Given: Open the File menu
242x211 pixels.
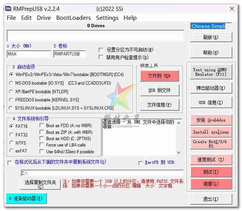Looking at the screenshot, I should [x=11, y=18].
